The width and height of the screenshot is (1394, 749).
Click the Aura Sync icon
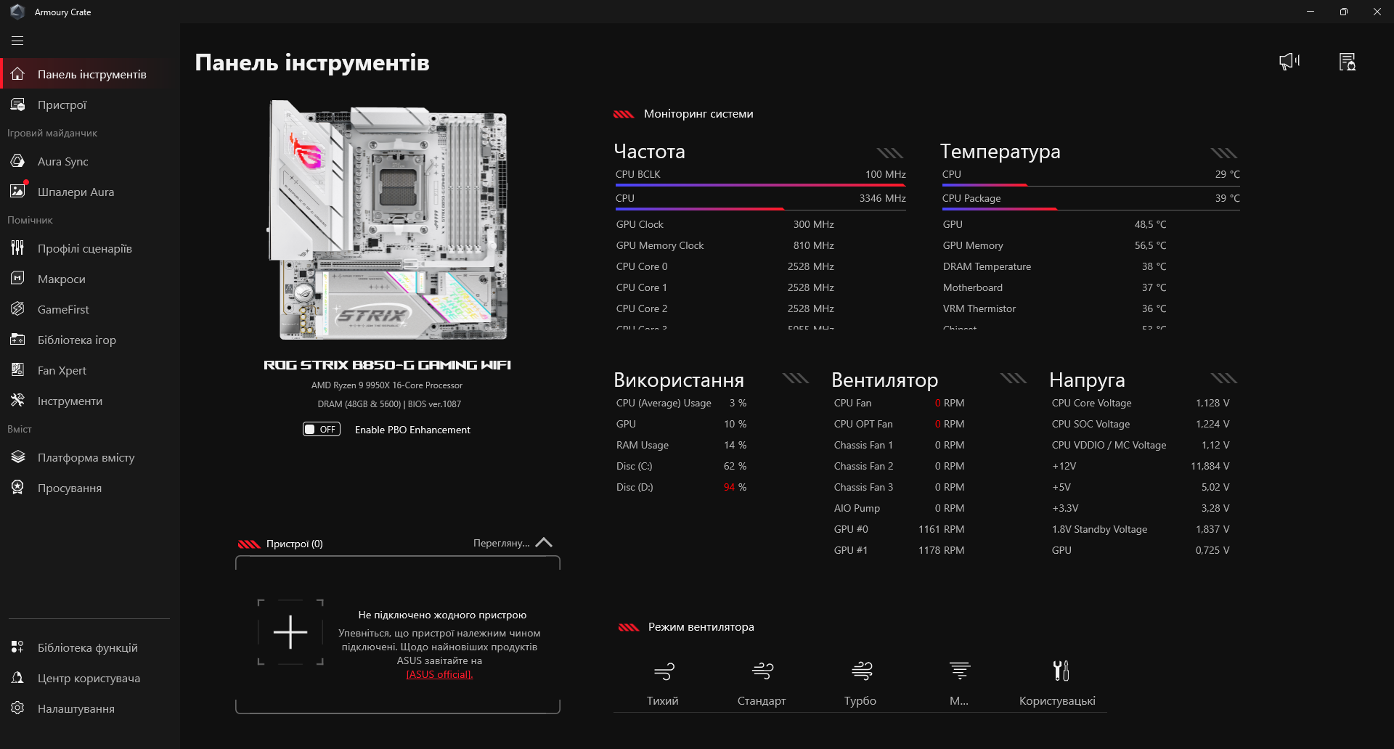(18, 161)
